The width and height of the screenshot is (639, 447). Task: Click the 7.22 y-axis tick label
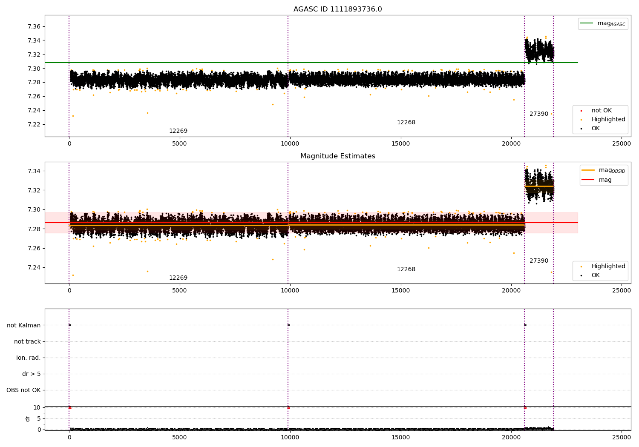[x=34, y=124]
